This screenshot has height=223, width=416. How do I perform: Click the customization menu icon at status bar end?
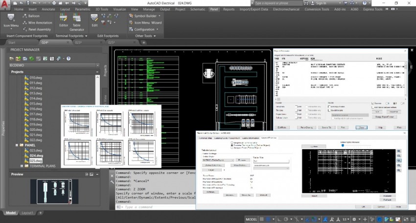(413, 219)
